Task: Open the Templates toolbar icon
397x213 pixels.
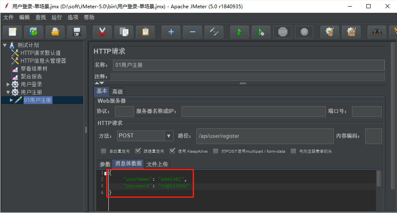Action: click(33, 32)
